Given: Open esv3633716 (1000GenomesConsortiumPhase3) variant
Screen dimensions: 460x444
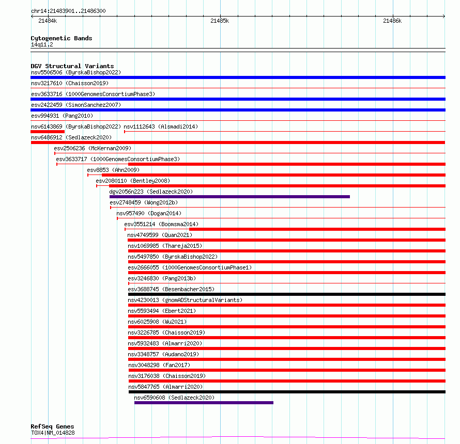Looking at the screenshot, I should (x=93, y=94).
